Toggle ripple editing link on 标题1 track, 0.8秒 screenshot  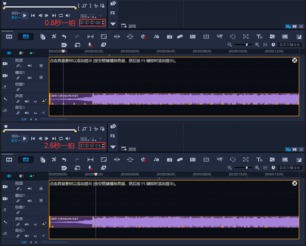tap(18, 90)
